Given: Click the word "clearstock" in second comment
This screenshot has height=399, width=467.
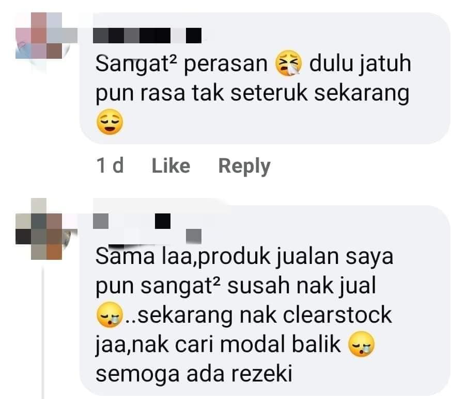Looking at the screenshot, I should click(x=337, y=315).
